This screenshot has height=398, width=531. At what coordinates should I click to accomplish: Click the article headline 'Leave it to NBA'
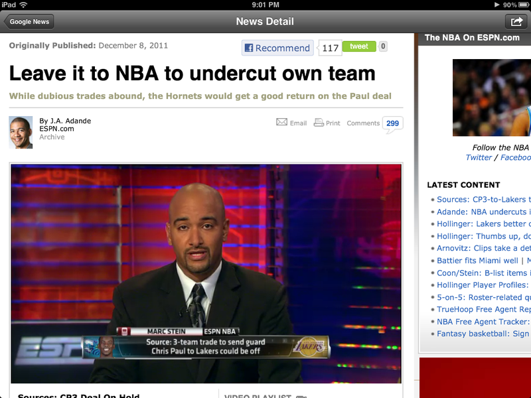192,74
